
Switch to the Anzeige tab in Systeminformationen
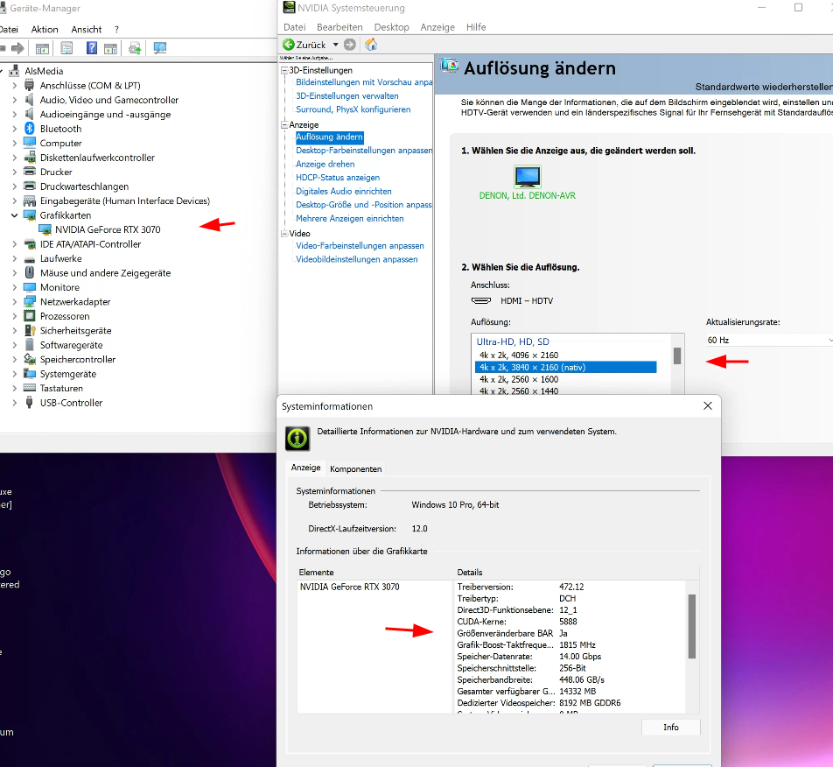pos(305,468)
